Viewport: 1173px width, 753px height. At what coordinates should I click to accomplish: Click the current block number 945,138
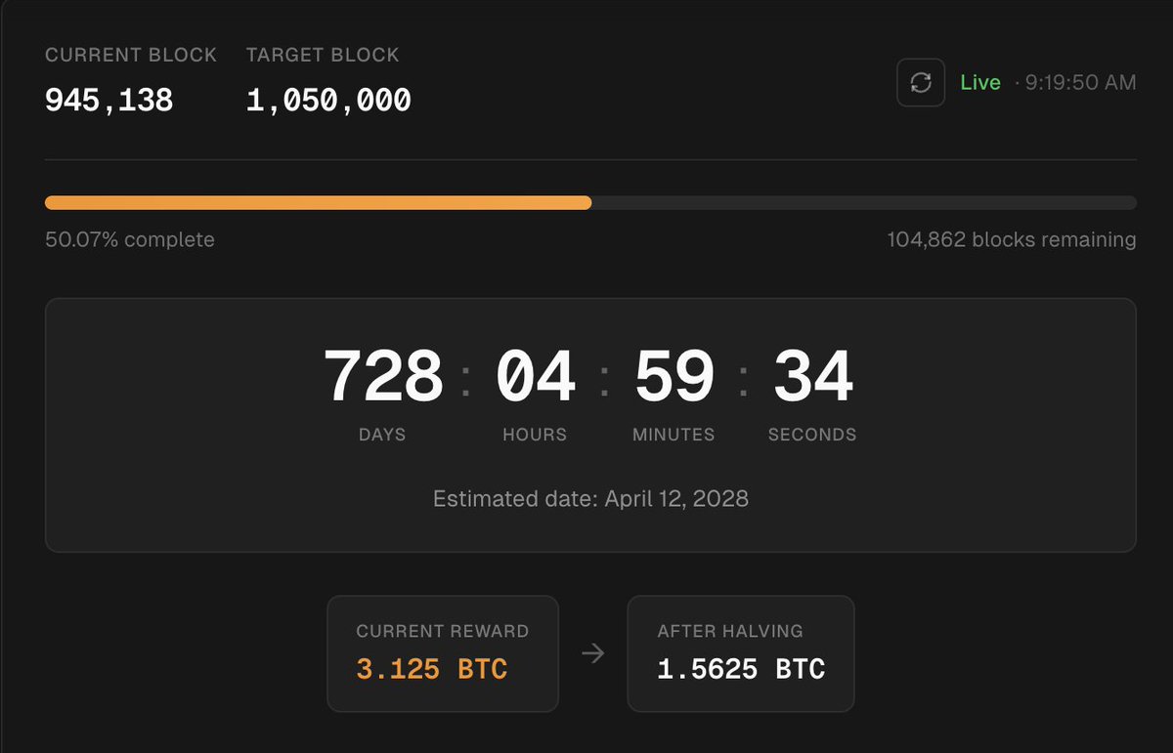109,100
